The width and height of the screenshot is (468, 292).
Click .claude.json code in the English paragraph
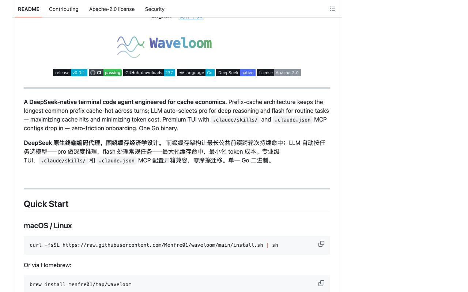pyautogui.click(x=292, y=120)
